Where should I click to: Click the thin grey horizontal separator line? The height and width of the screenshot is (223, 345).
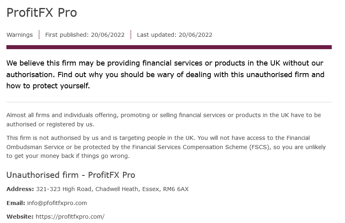[169, 102]
